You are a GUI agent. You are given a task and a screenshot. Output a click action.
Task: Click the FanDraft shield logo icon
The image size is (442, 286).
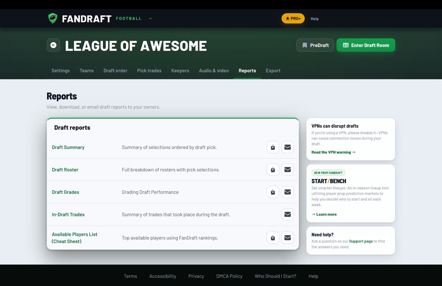coord(53,18)
